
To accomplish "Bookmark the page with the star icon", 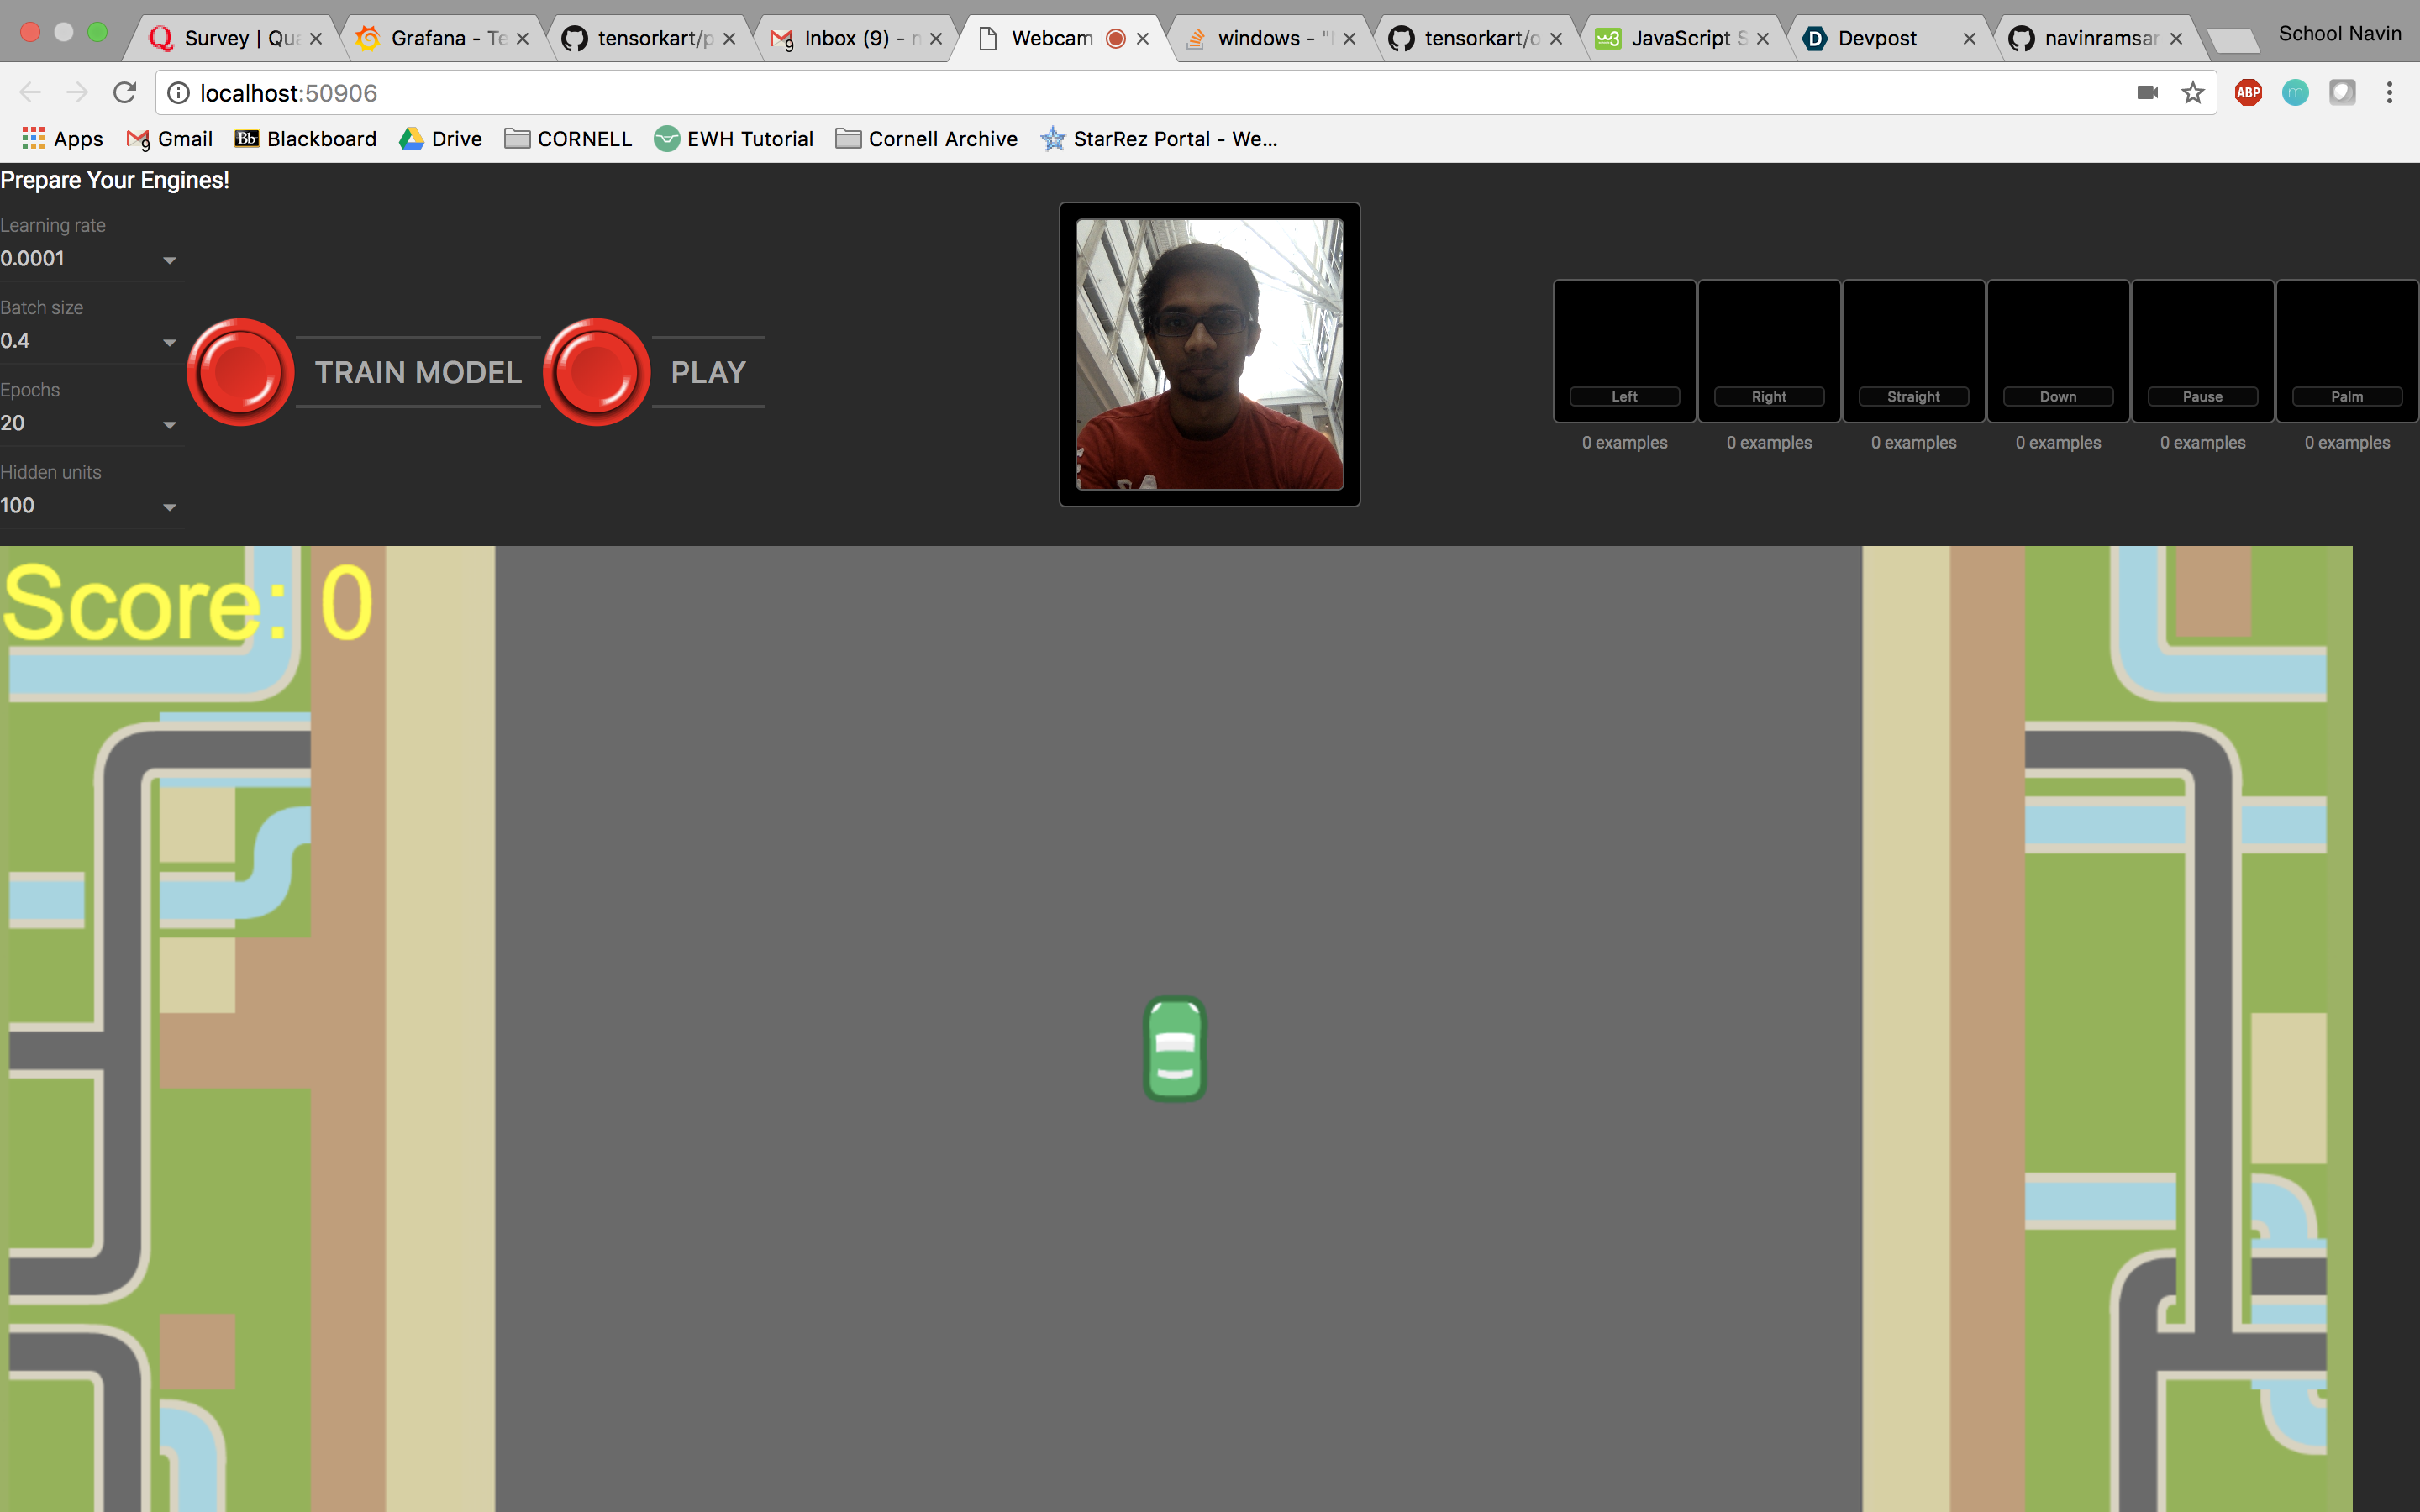I will click(x=2192, y=93).
